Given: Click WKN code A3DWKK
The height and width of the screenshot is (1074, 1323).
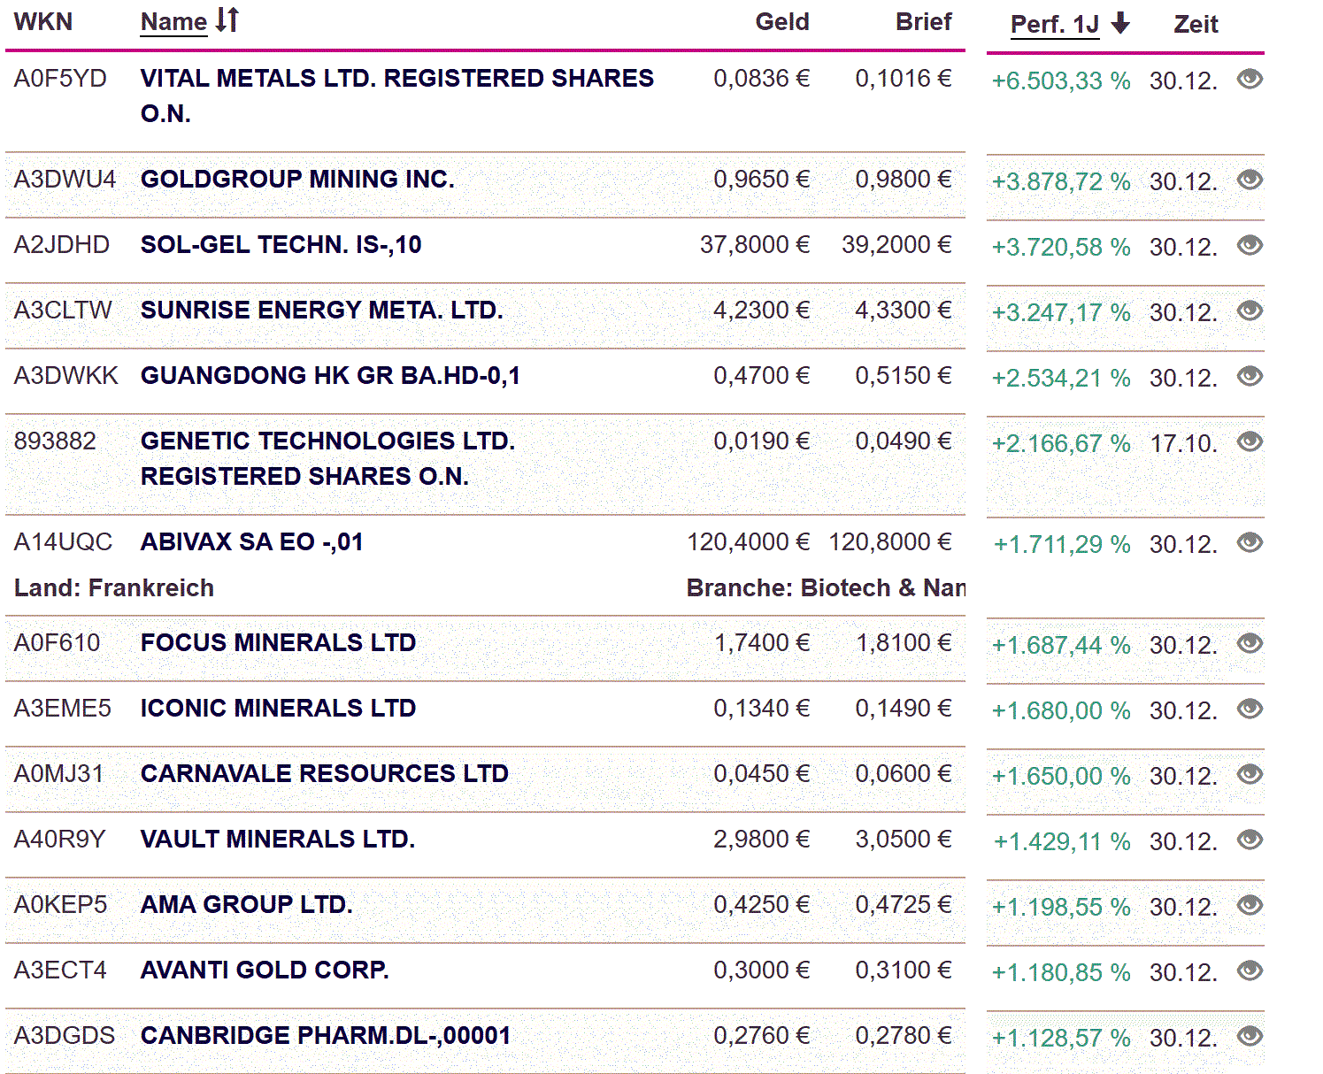Looking at the screenshot, I should (65, 376).
